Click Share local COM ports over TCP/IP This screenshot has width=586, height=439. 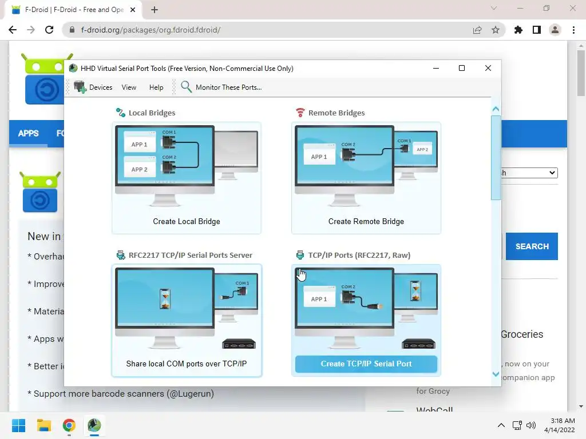(x=187, y=364)
